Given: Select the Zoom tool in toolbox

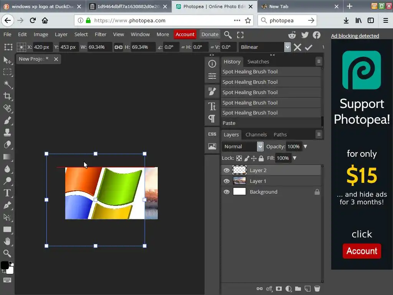Looking at the screenshot, I should [7, 254].
